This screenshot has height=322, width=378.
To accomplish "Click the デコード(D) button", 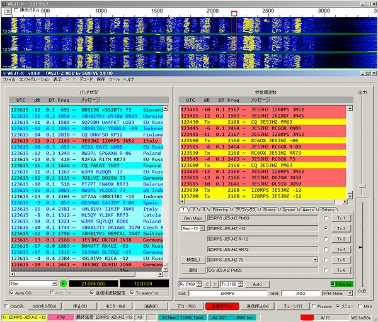I will (186, 306).
